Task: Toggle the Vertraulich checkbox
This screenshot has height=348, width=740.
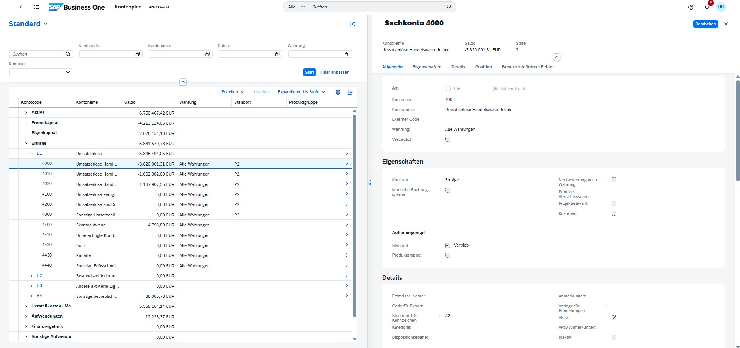Action: click(x=447, y=139)
